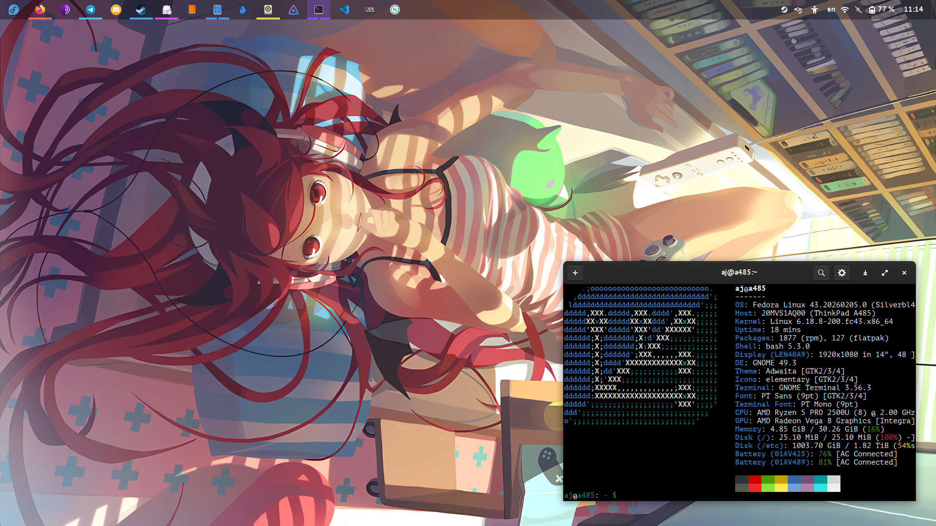The height and width of the screenshot is (526, 936).
Task: Click the red color block in terminal
Action: tap(755, 480)
